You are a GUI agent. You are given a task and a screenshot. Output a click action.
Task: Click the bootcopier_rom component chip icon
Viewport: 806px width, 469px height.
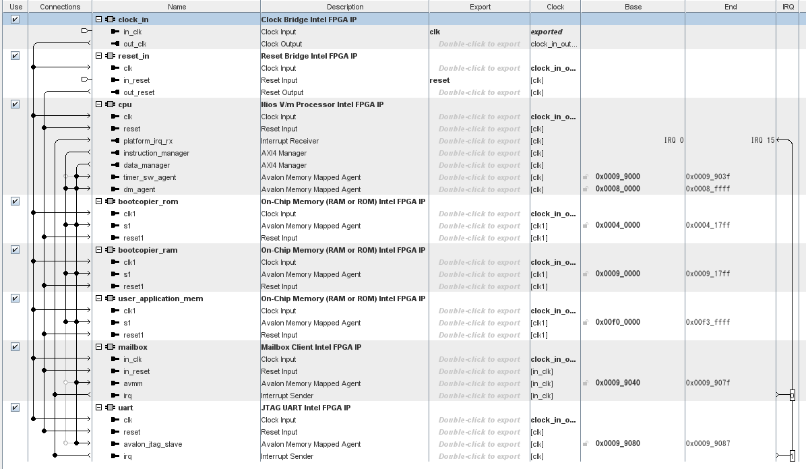point(110,201)
